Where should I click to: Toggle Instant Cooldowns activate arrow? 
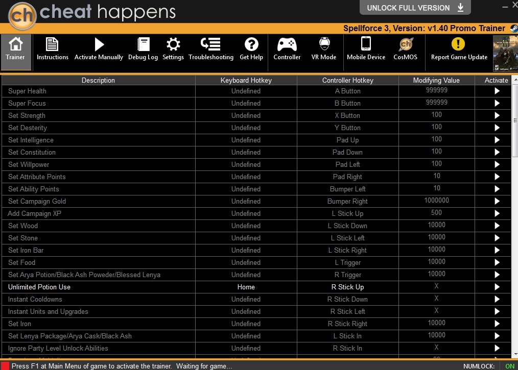tap(497, 300)
